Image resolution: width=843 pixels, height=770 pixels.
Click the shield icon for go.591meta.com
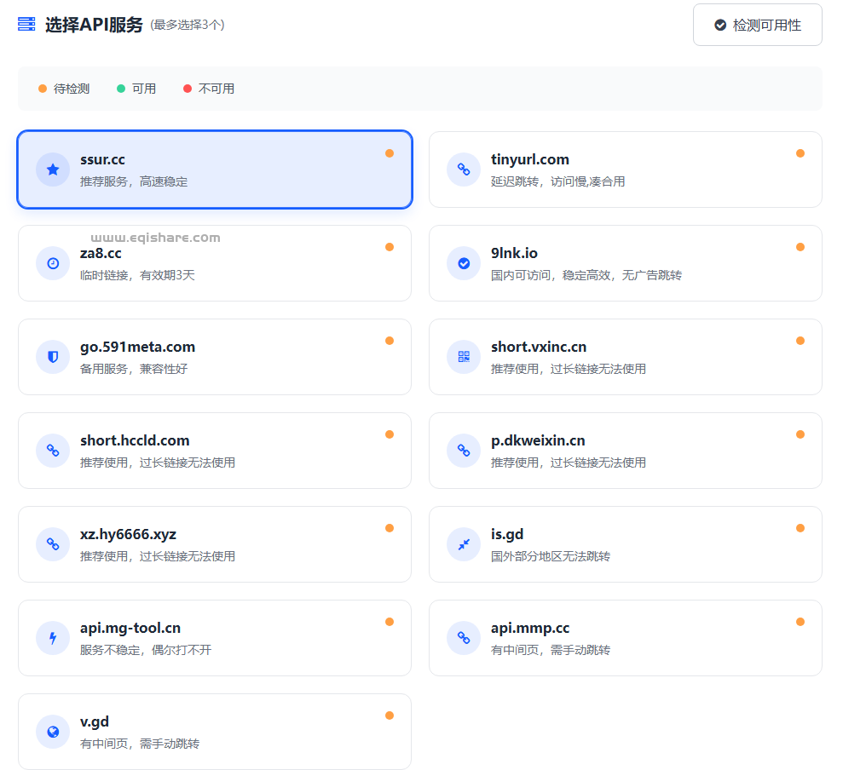pos(53,357)
